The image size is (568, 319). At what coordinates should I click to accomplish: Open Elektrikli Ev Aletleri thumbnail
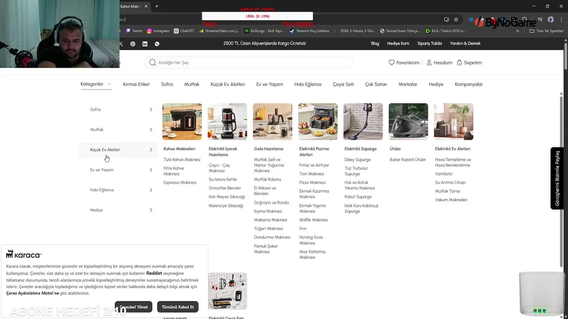tap(454, 121)
